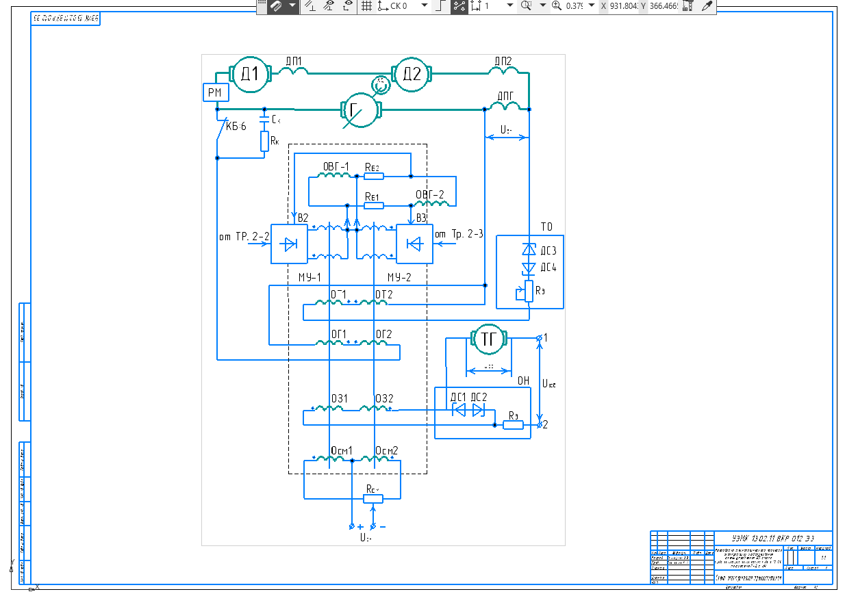Click the zoom window magnifier icon
Viewport: 858px width, 594px height.
pyautogui.click(x=526, y=6)
